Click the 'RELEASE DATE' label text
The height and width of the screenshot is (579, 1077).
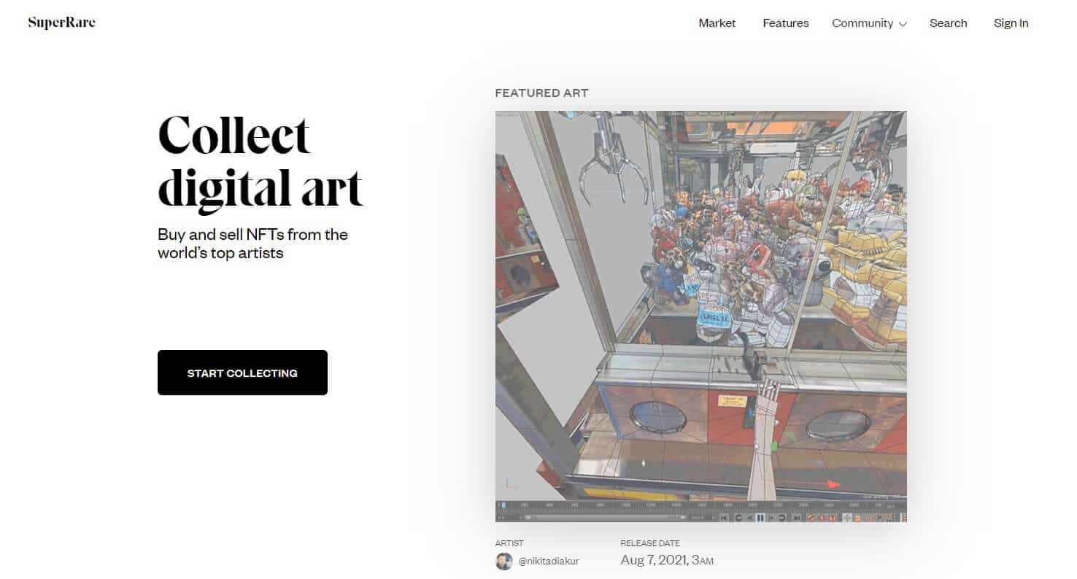click(x=650, y=543)
